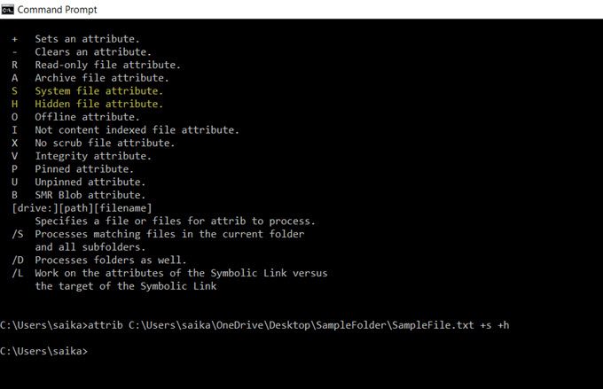Click the "Pinned attribute" line
This screenshot has width=603, height=389.
[84, 168]
